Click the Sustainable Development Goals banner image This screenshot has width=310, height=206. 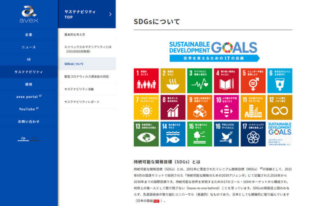click(213, 51)
